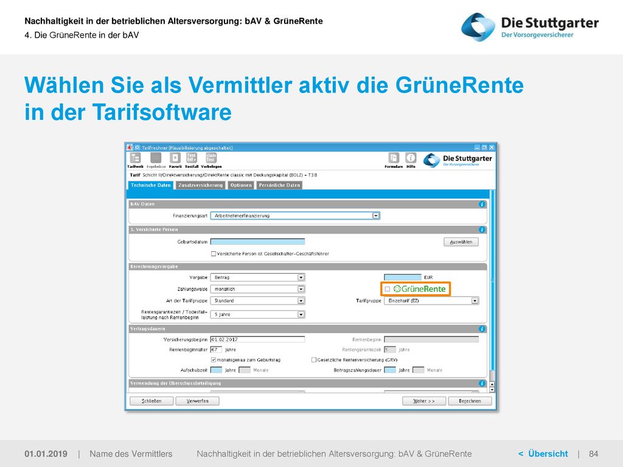Toggle monatsgenau zum Geburtstag checkbox
This screenshot has height=467, width=623.
point(214,360)
